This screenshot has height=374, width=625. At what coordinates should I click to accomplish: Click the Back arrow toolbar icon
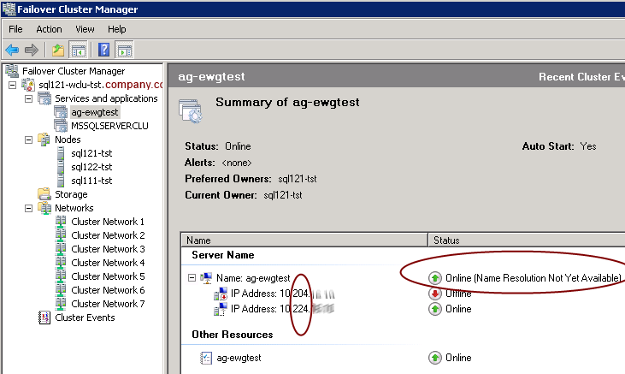[x=12, y=50]
